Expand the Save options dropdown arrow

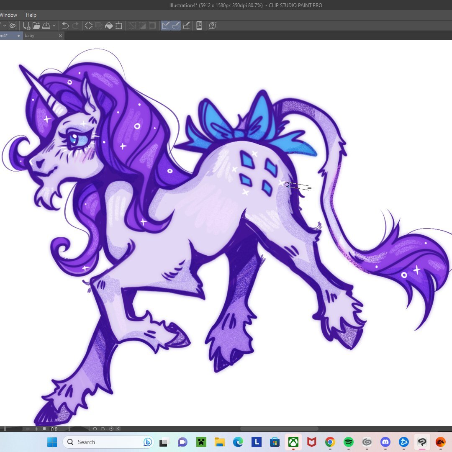[54, 26]
